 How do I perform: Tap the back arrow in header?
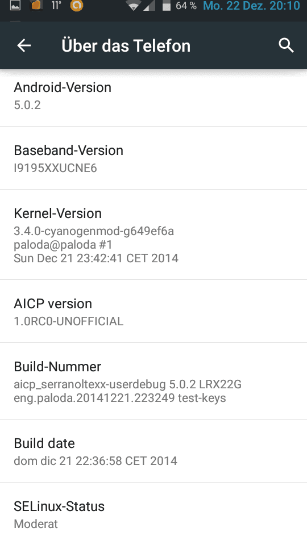pos(24,45)
